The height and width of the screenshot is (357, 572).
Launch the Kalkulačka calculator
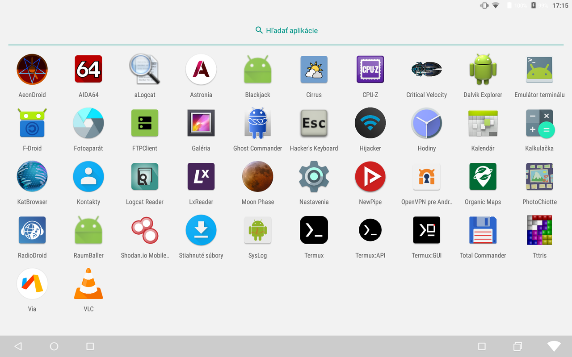click(539, 123)
